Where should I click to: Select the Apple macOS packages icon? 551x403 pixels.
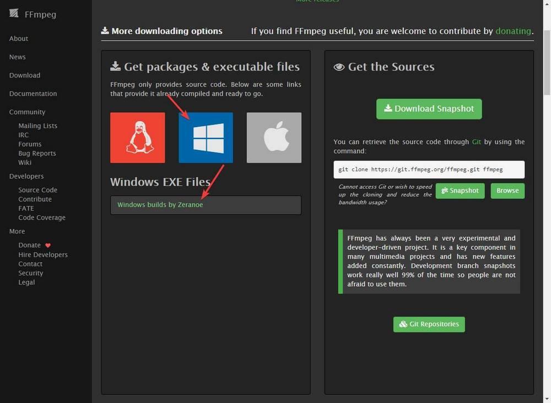pos(274,138)
